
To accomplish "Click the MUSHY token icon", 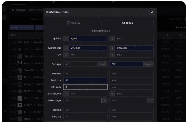I will pyautogui.click(x=20, y=105).
